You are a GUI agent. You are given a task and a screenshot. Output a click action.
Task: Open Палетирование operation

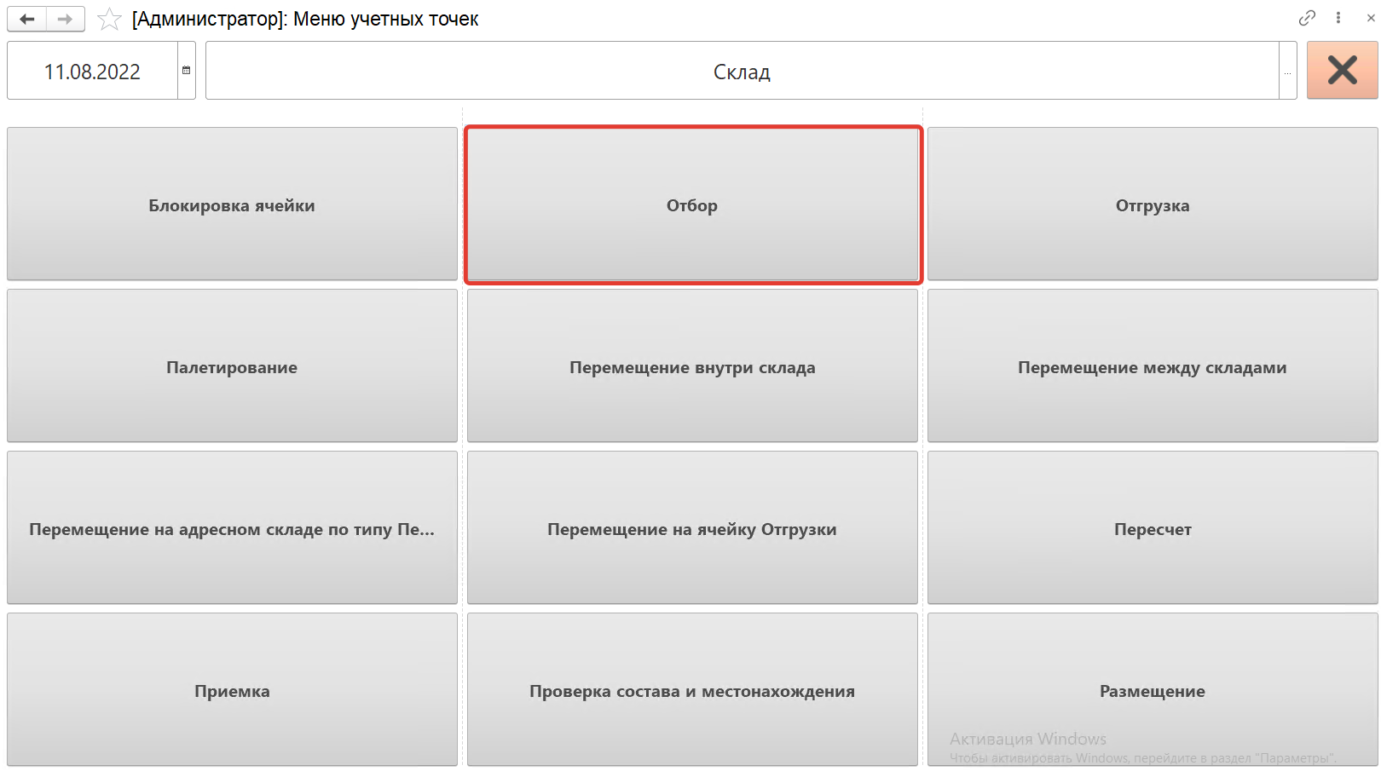point(232,366)
